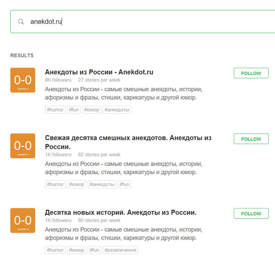This screenshot has height=262, width=275.
Task: Select #юмор tag in third result
Action: click(77, 250)
